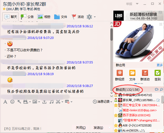Click the group member chat bubble icon

(x=157, y=90)
